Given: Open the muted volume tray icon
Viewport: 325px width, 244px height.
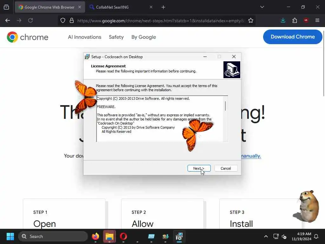Looking at the screenshot, I should [x=284, y=236].
